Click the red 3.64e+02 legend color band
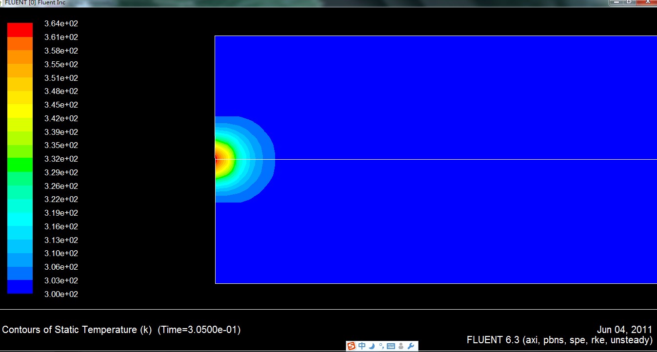The height and width of the screenshot is (352, 657). [x=20, y=30]
